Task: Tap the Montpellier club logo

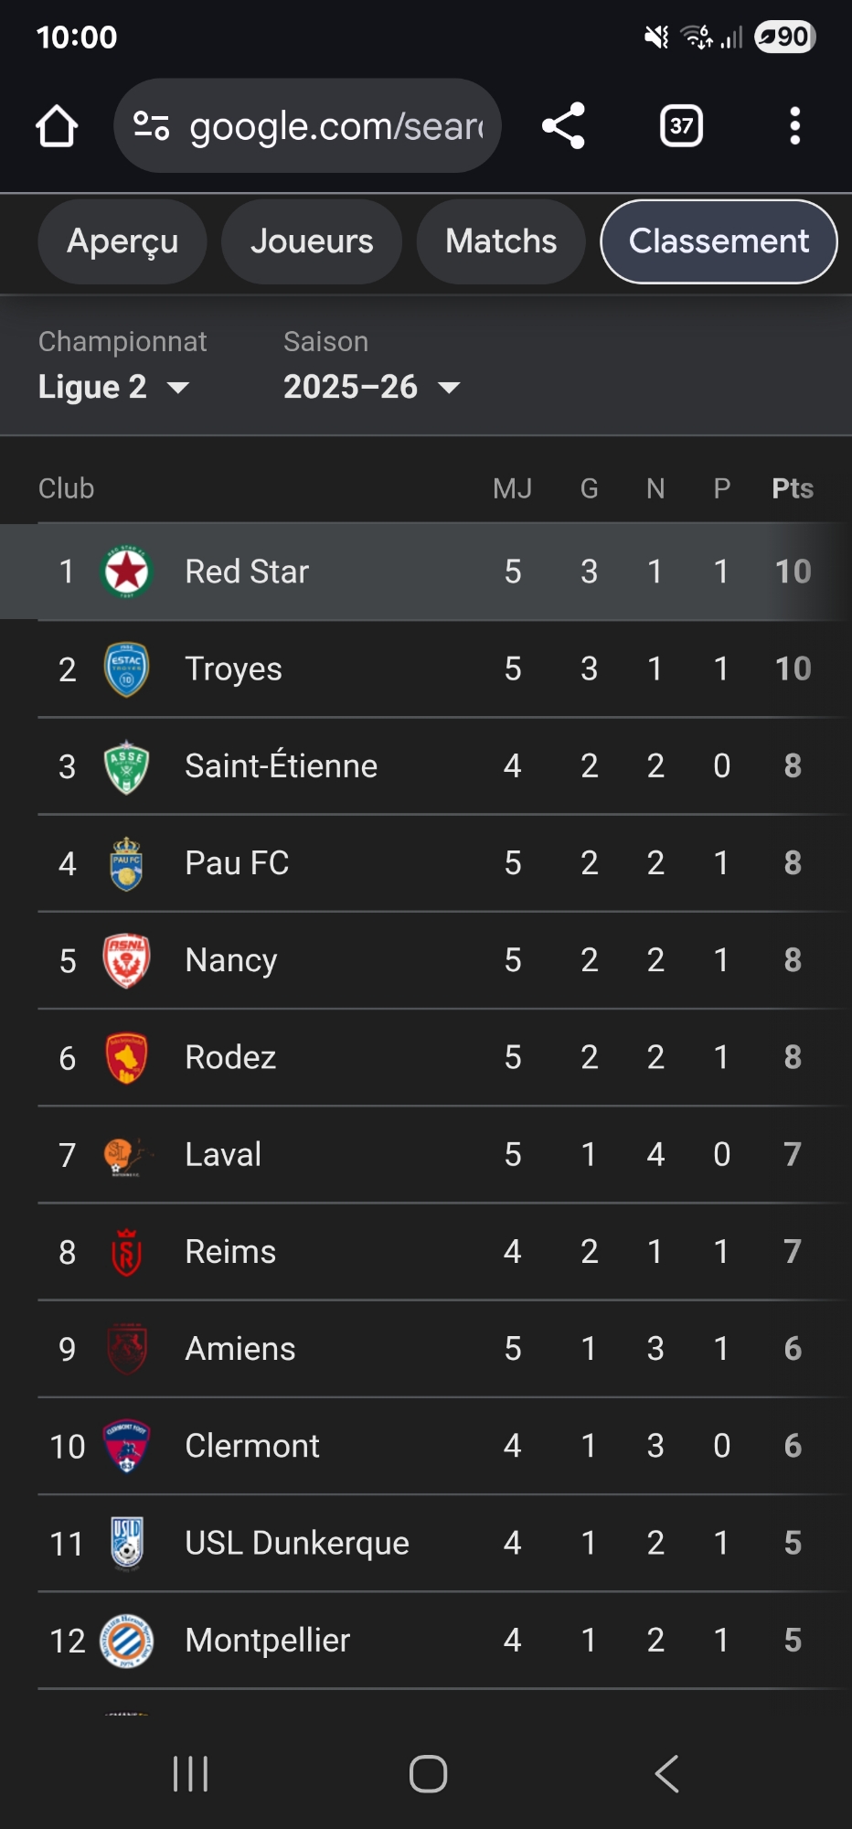Action: [x=126, y=1641]
